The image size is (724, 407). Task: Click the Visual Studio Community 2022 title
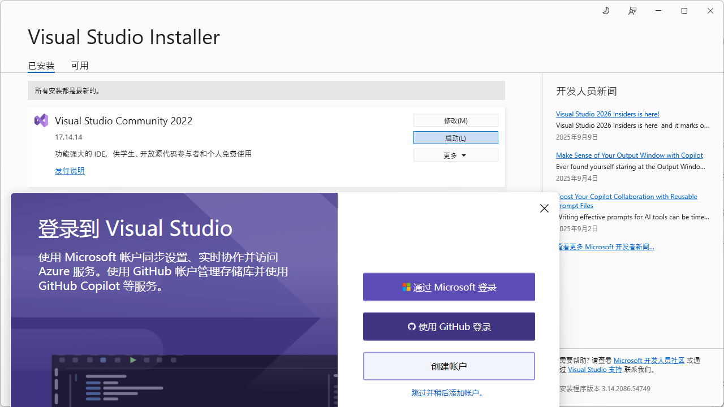point(124,121)
